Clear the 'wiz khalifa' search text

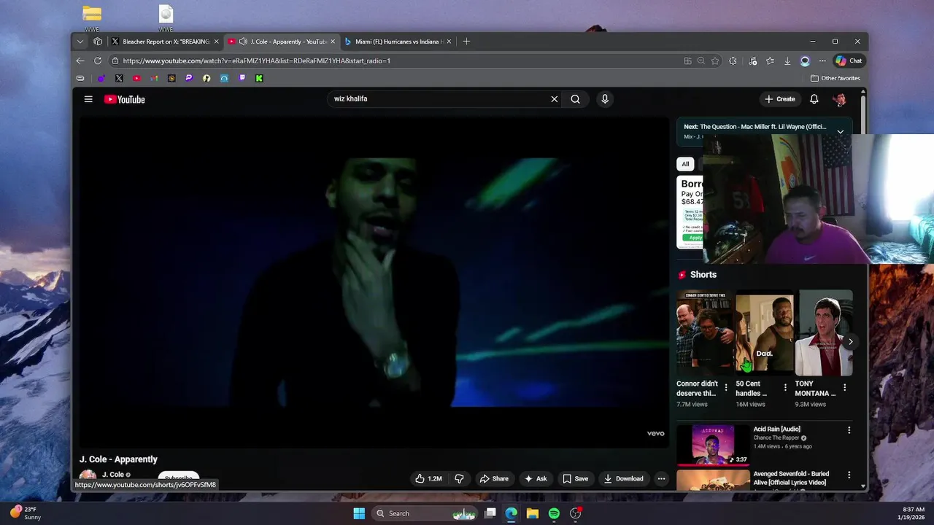pos(554,99)
